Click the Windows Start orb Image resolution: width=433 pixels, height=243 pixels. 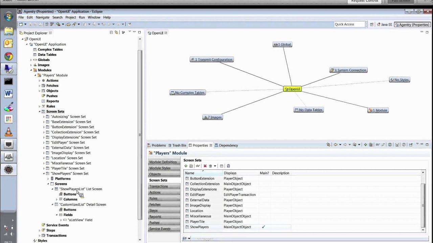[x=8, y=16]
